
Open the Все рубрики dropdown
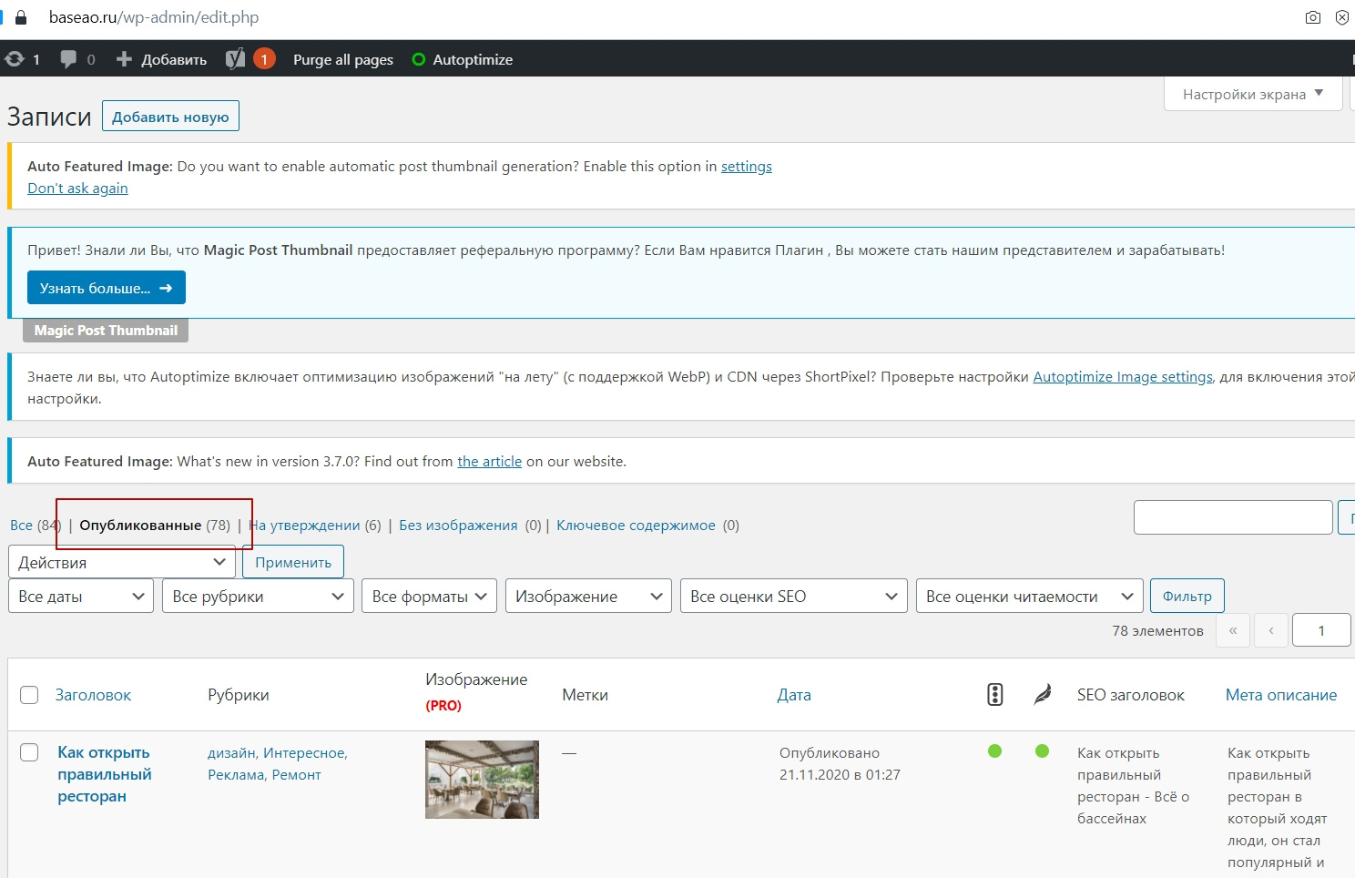(x=258, y=597)
